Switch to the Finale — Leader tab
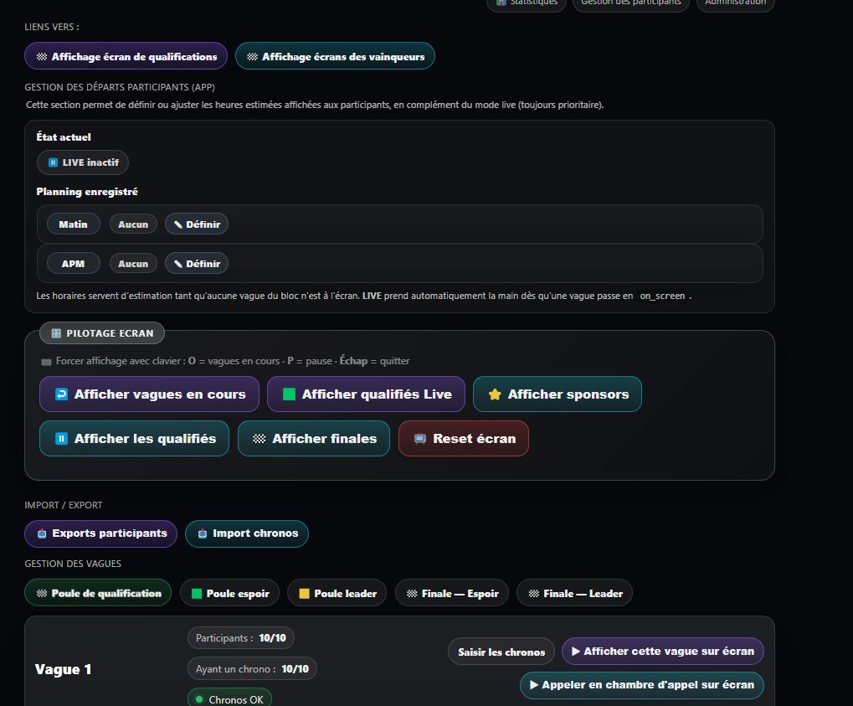The height and width of the screenshot is (706, 853). click(574, 593)
